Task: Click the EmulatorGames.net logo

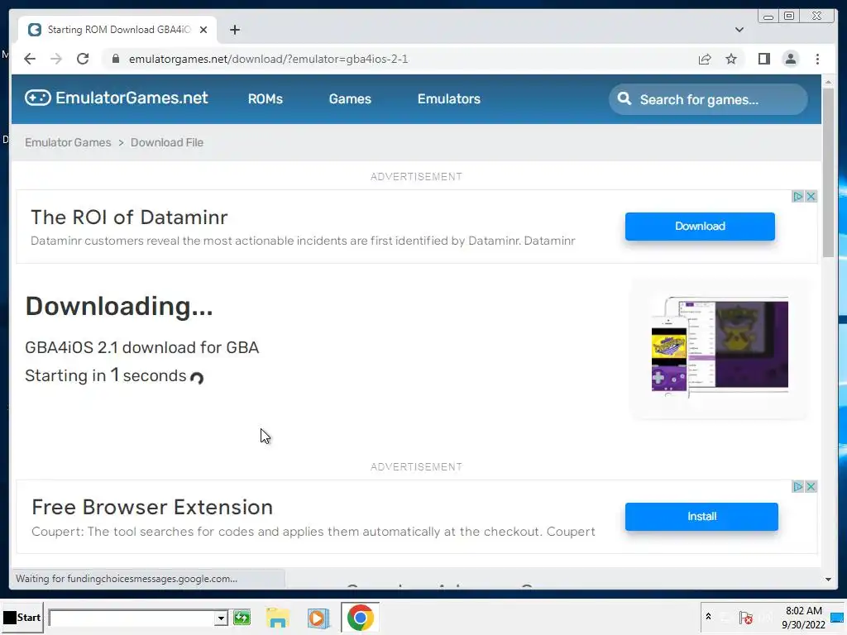Action: pyautogui.click(x=116, y=98)
